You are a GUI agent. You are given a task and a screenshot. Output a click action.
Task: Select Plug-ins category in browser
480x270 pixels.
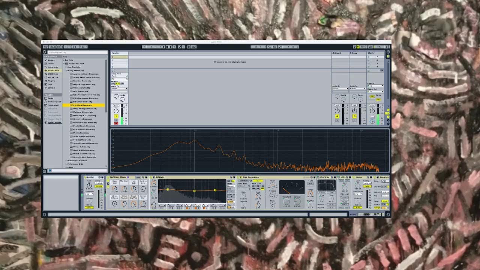(52, 81)
